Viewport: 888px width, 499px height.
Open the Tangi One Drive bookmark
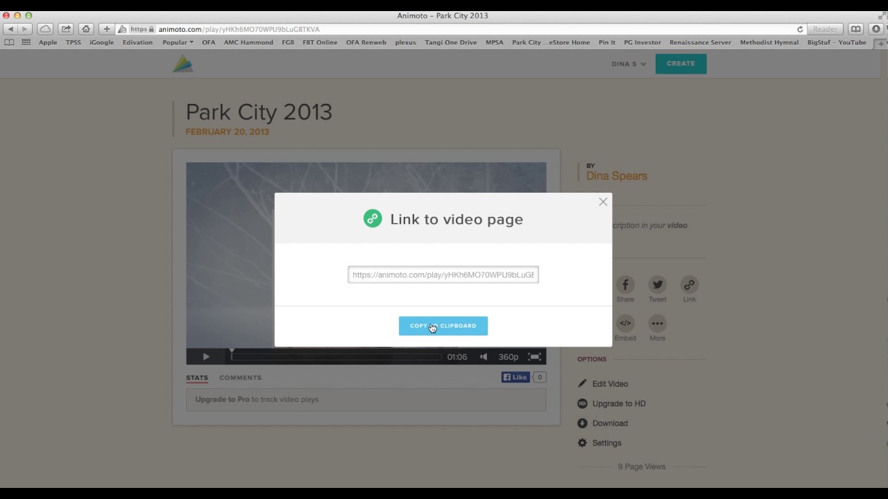click(x=451, y=42)
